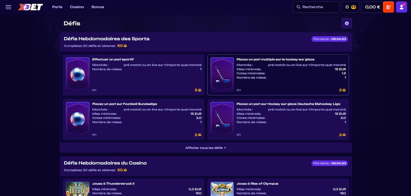The image size is (411, 196).
Task: Open the Paris menu
Action: tap(57, 7)
